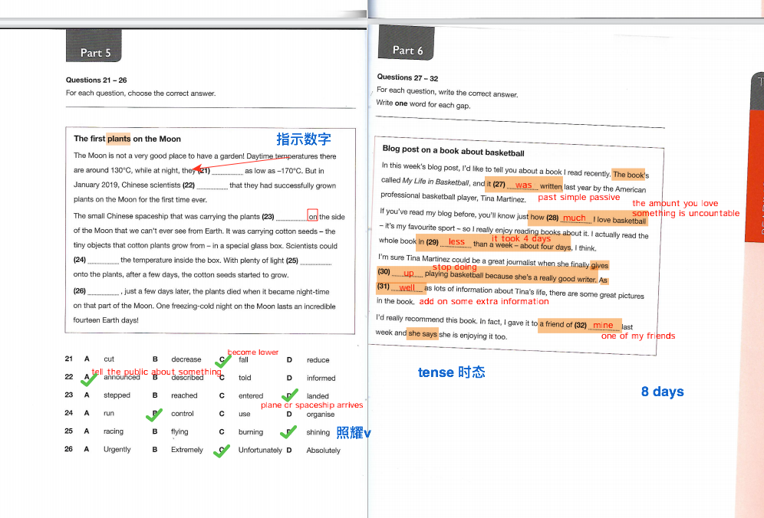Click the red note "one of my friends"

point(638,336)
